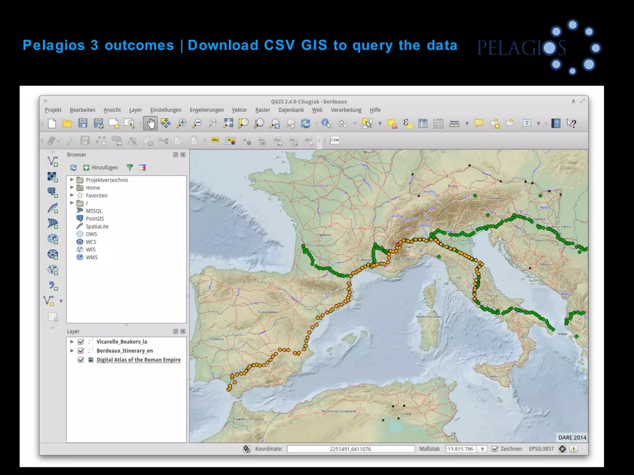Open the Hilfe menu
This screenshot has height=475, width=634.
(375, 110)
